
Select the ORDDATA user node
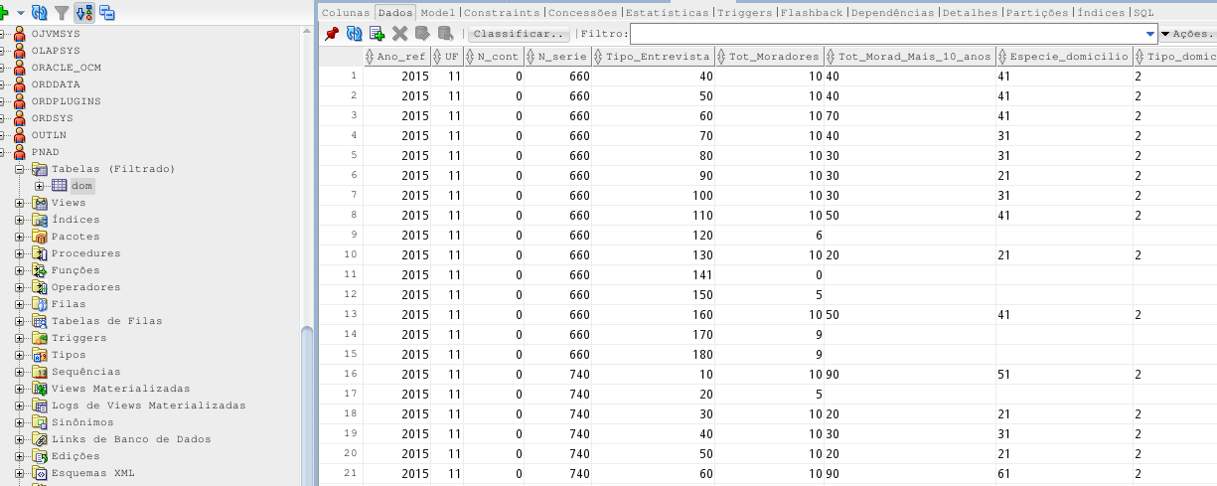[54, 84]
